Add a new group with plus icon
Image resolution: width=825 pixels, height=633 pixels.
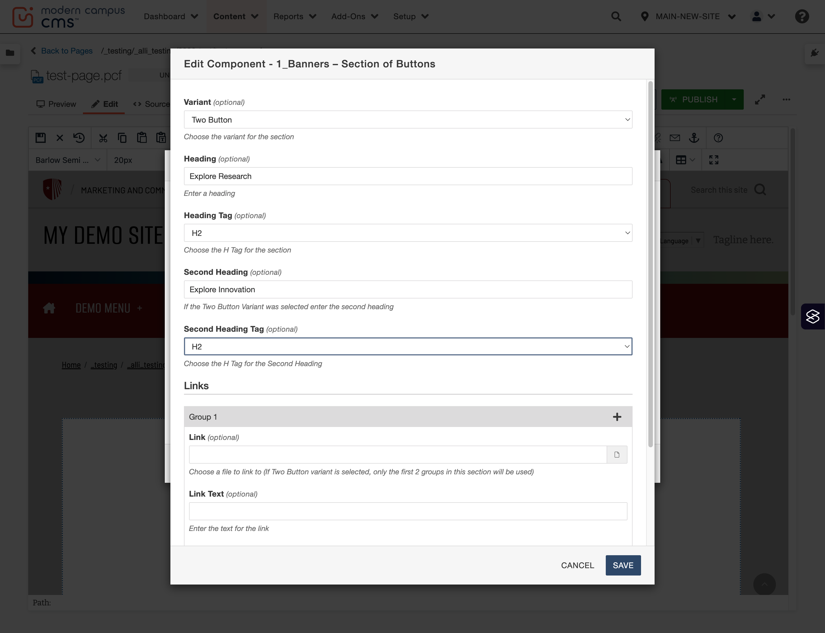pyautogui.click(x=617, y=417)
